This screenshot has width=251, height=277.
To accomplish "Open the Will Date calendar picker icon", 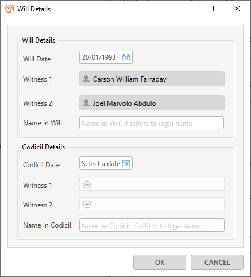I will [x=126, y=57].
